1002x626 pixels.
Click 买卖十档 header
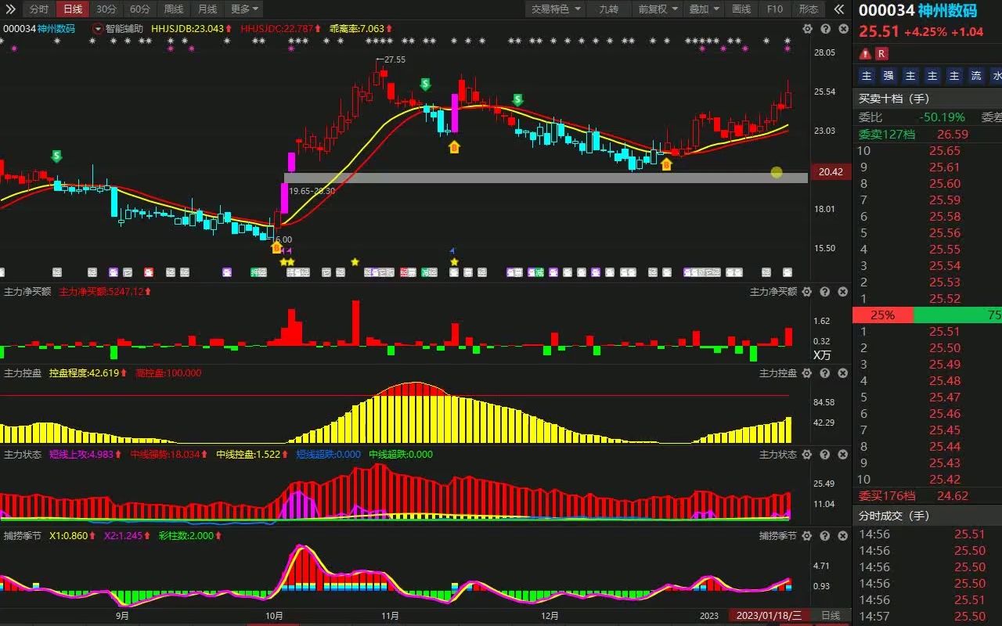click(893, 99)
